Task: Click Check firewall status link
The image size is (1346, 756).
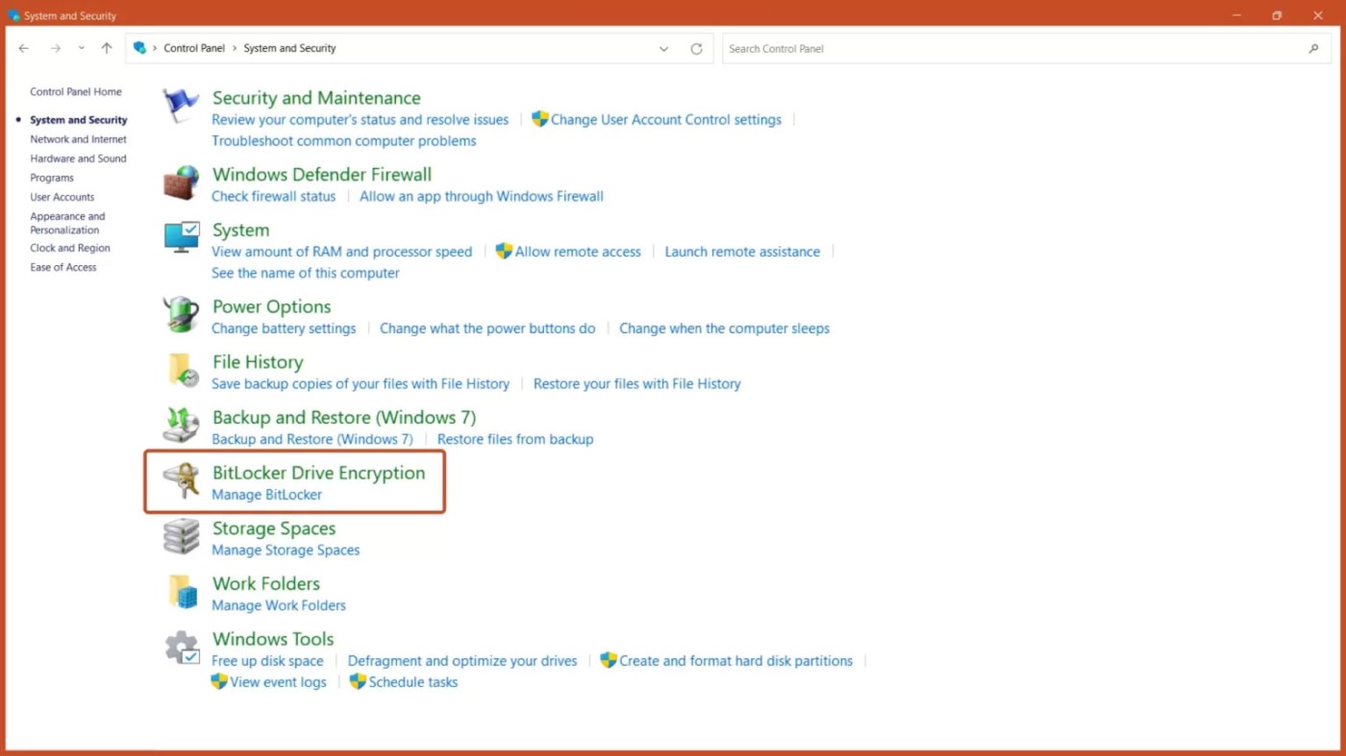Action: (x=274, y=196)
